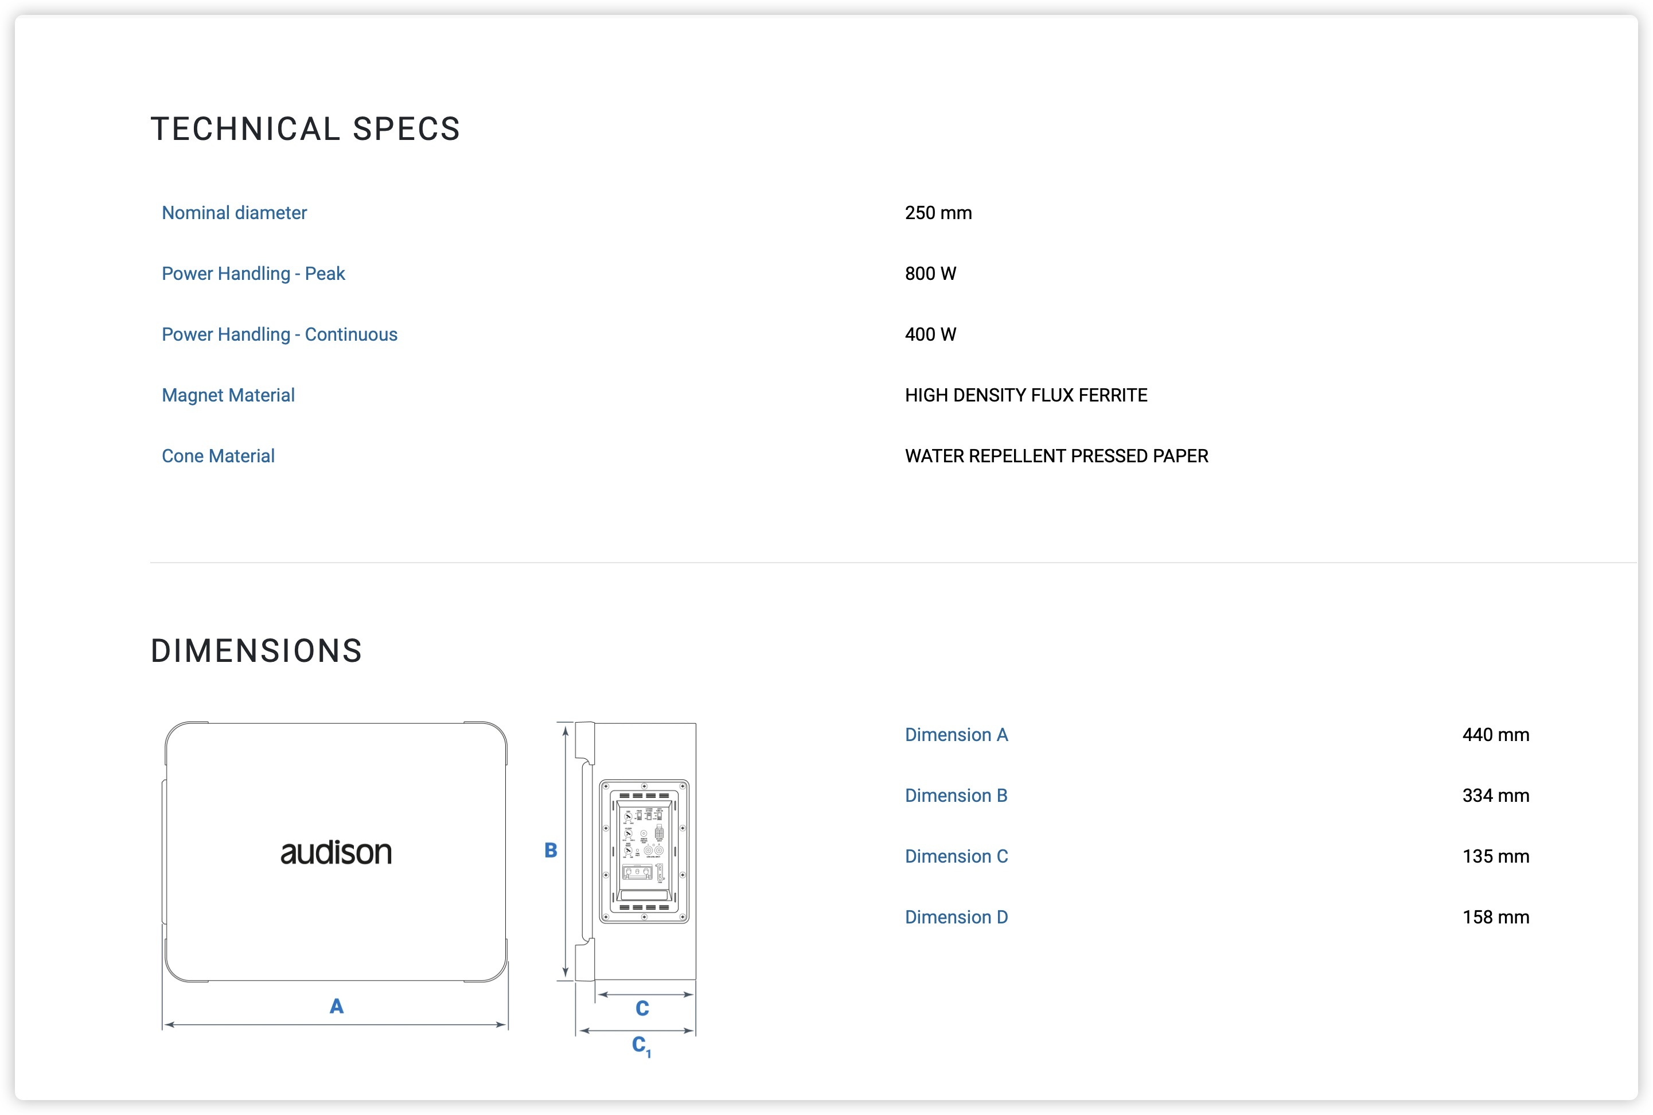The image size is (1653, 1115).
Task: Click the Dimension D label
Action: tap(956, 917)
